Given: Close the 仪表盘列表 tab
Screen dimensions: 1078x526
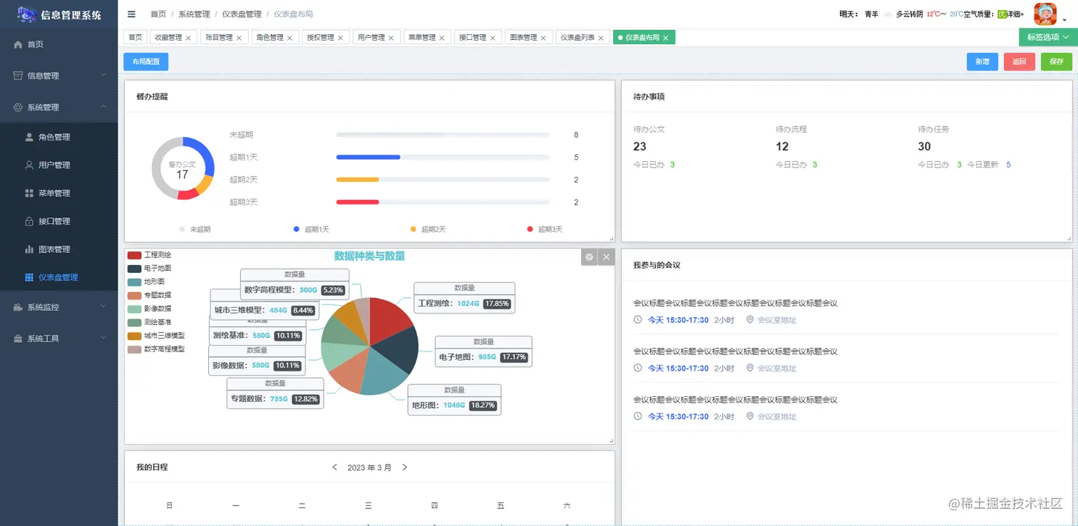Looking at the screenshot, I should (x=600, y=38).
